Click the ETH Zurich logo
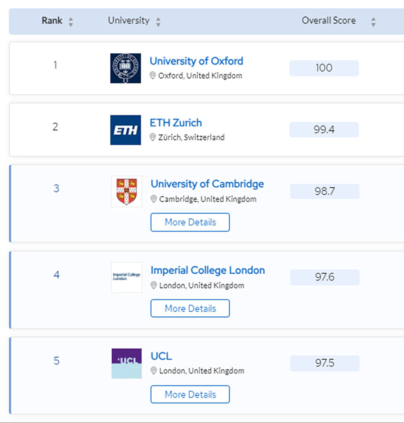 point(126,130)
